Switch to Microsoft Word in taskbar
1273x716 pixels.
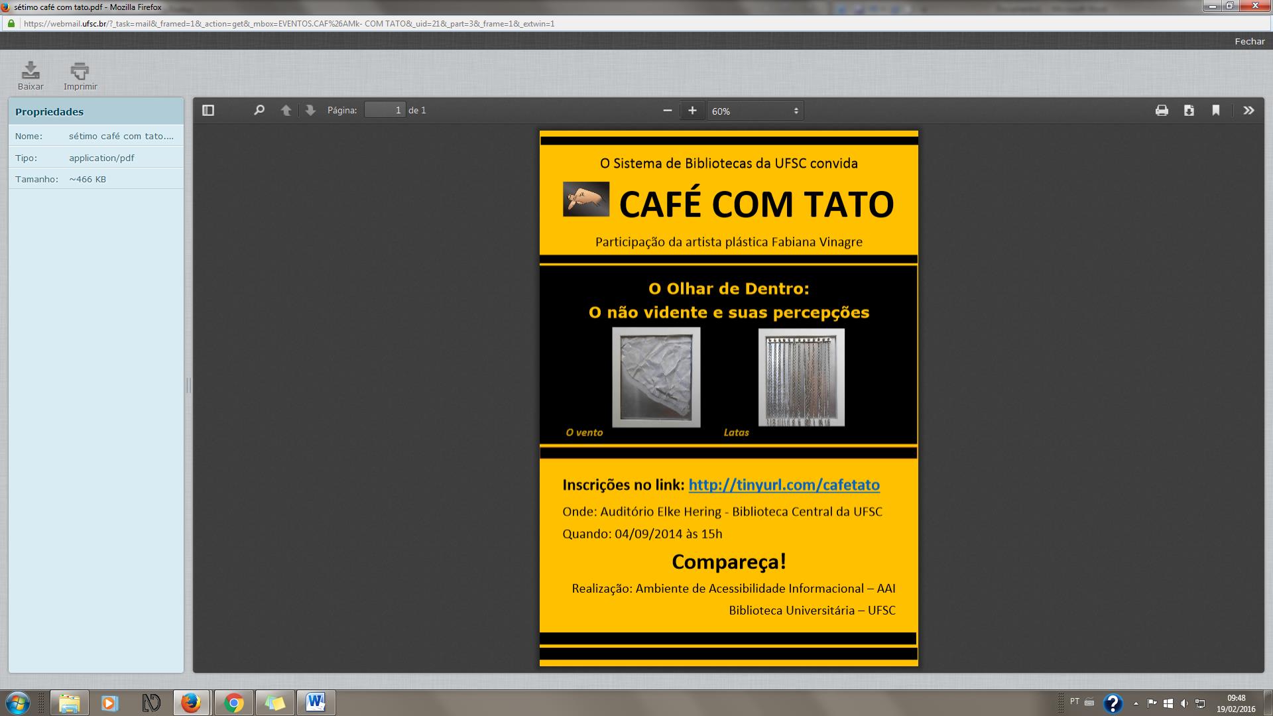click(316, 703)
